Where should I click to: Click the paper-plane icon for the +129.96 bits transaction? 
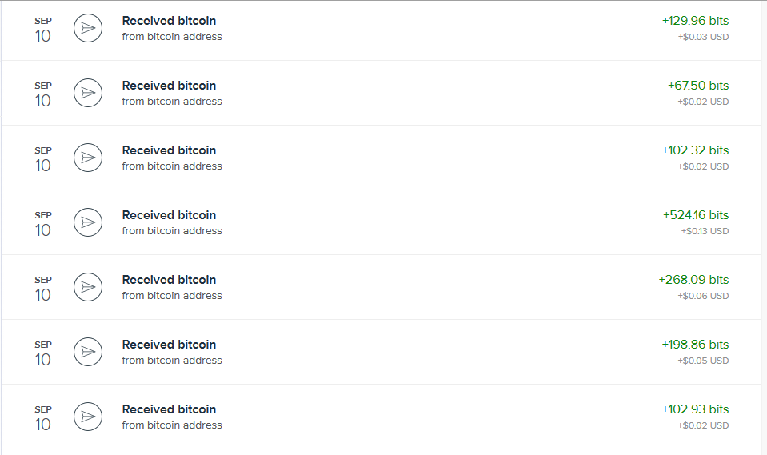[x=88, y=29]
